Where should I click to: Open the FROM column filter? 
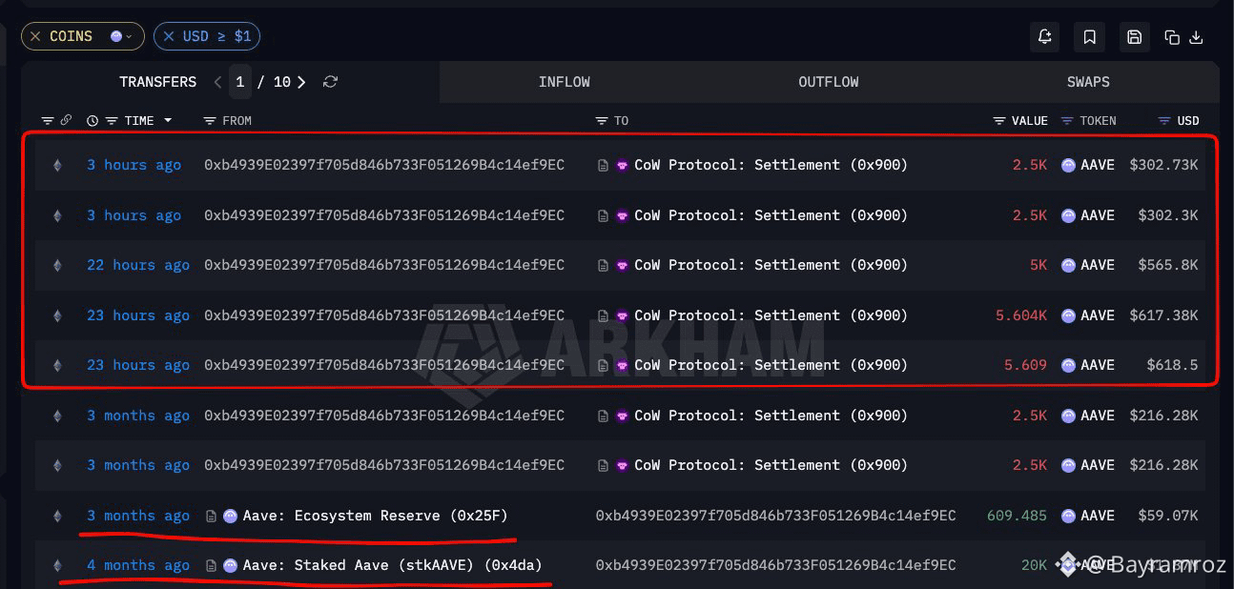[210, 121]
